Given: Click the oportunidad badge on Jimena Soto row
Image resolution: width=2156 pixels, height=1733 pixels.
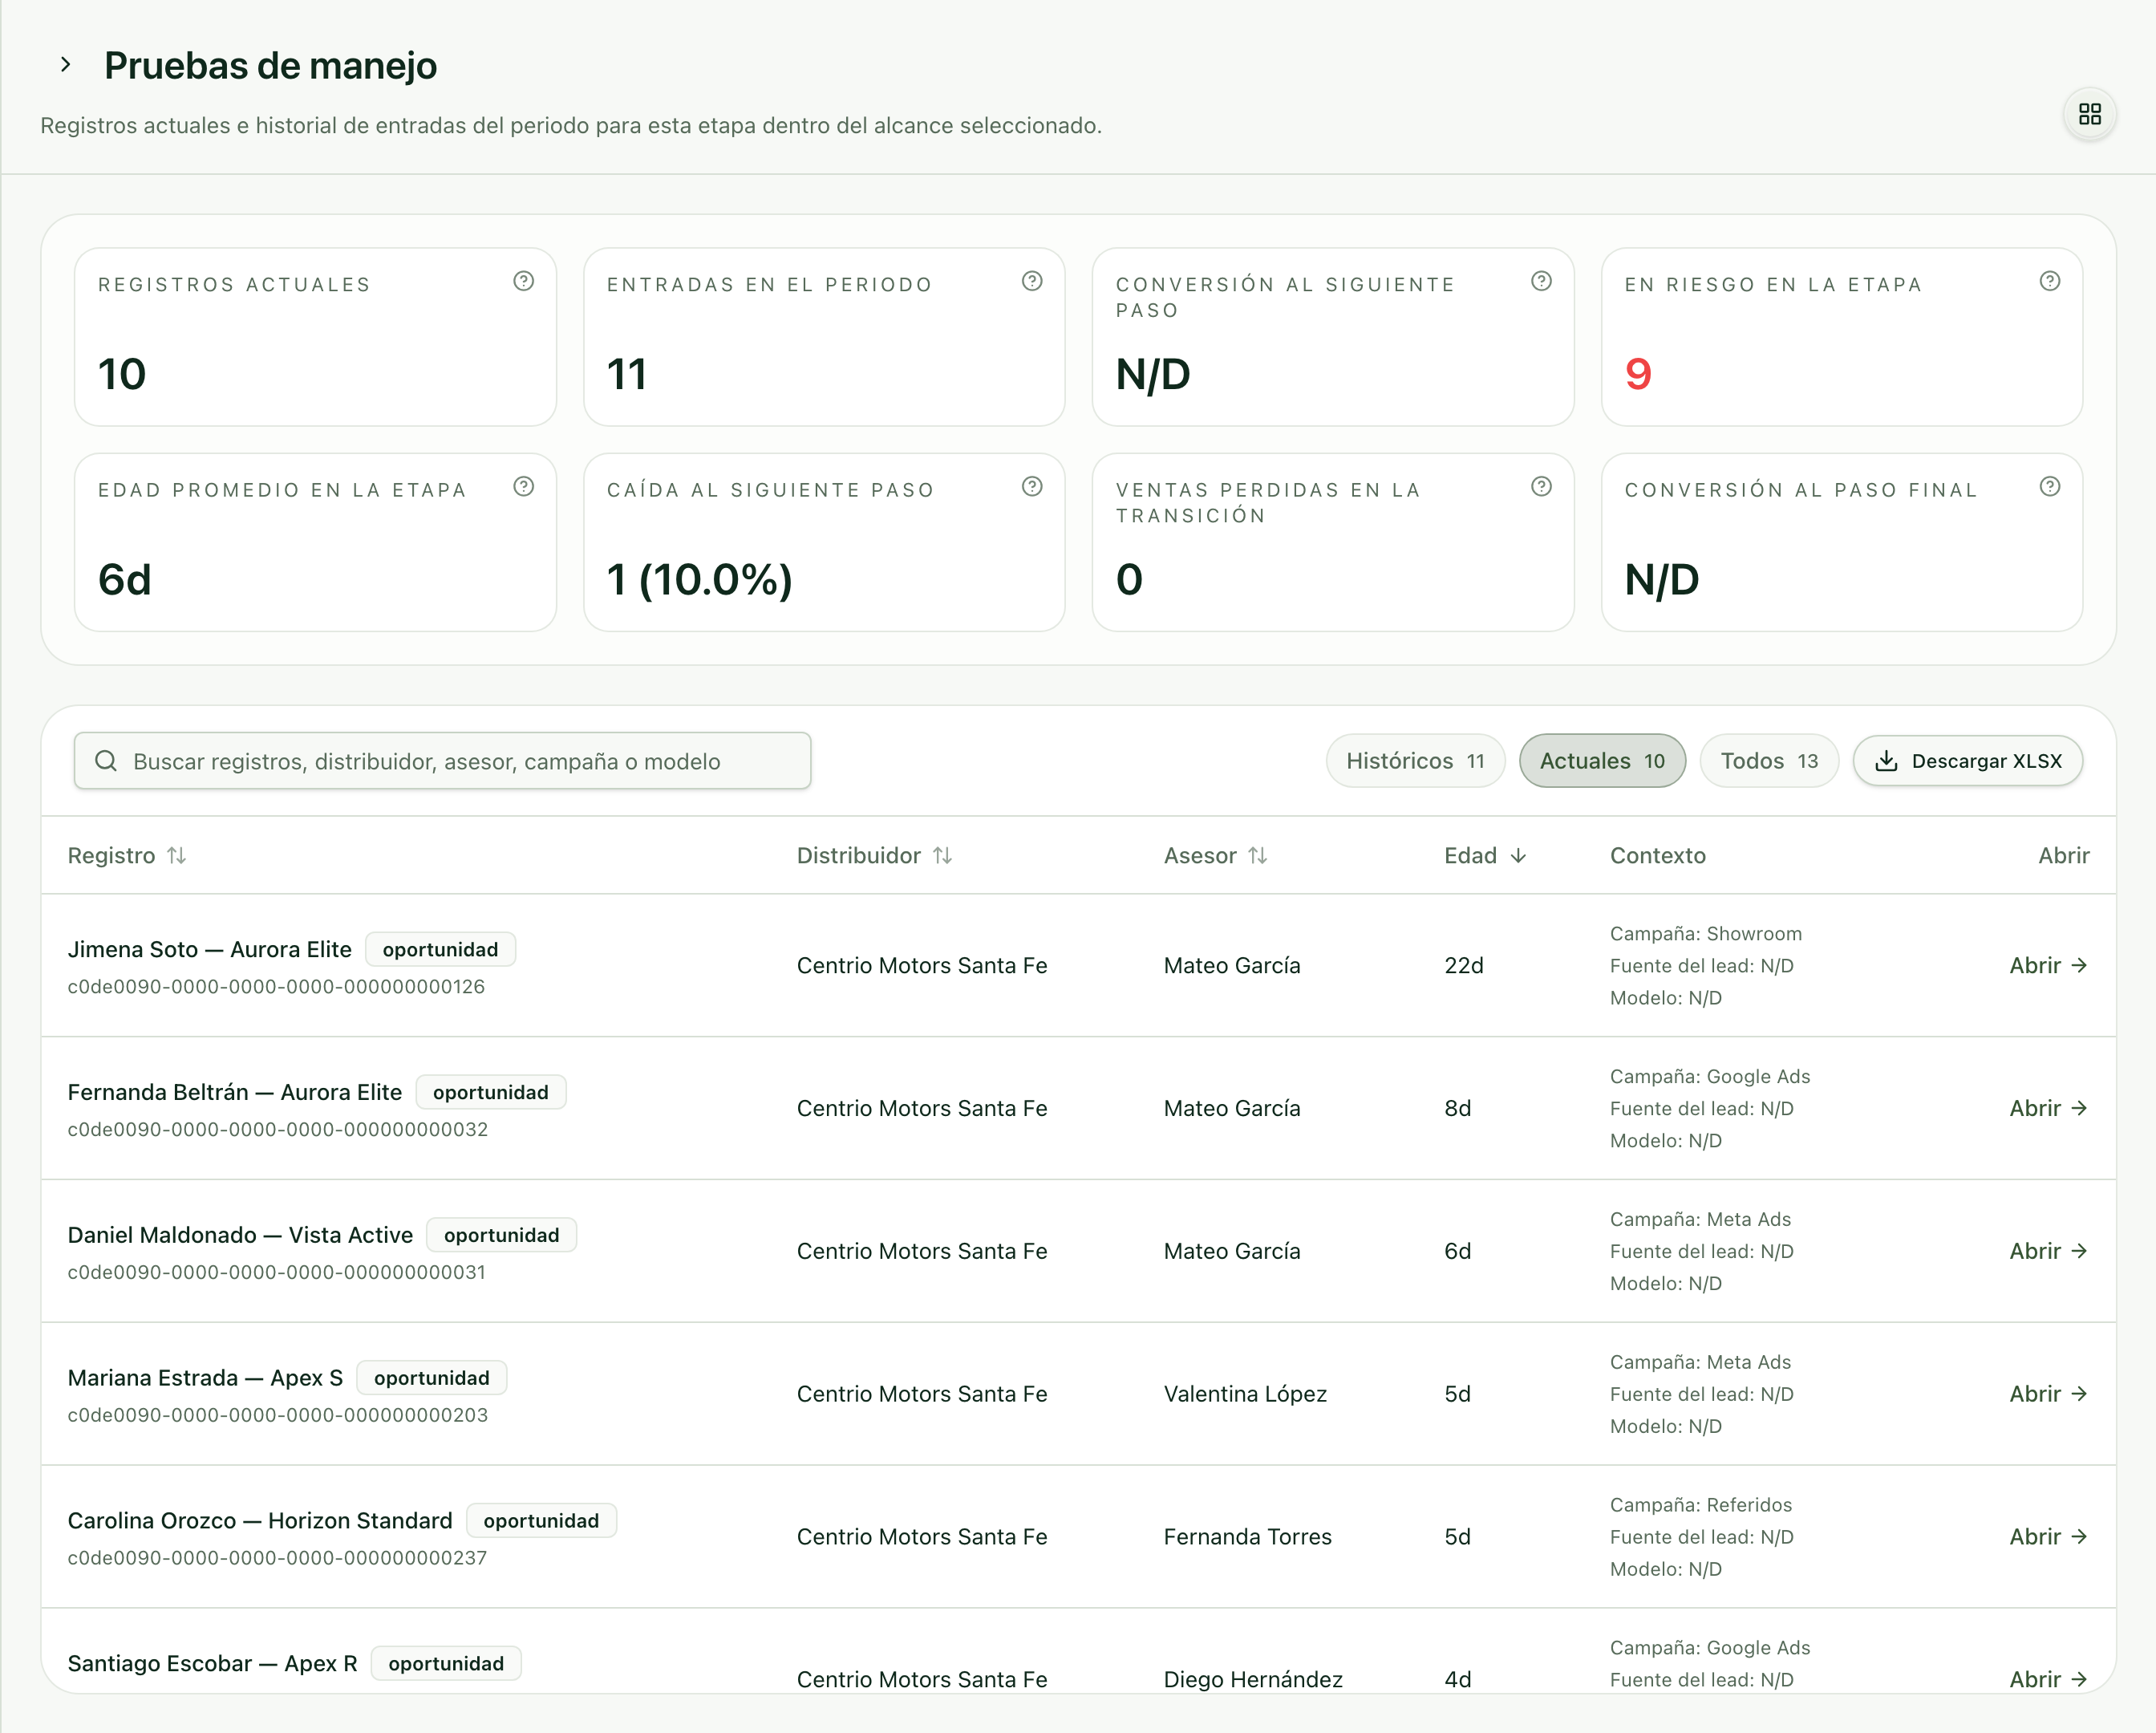Looking at the screenshot, I should coord(440,950).
